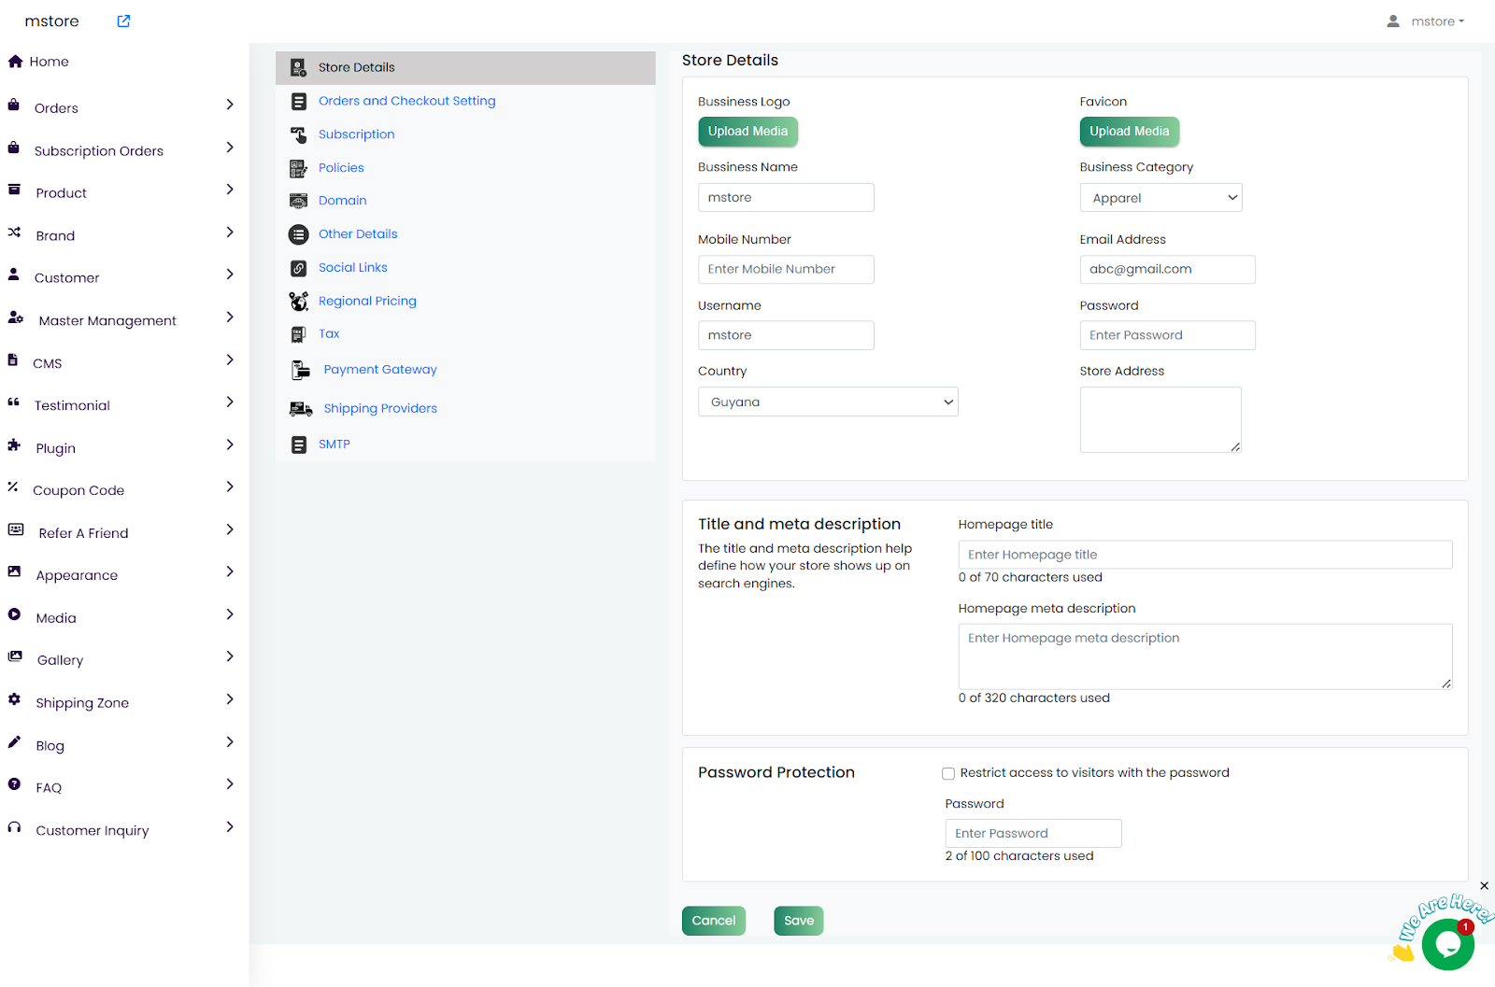
Task: Open the live chat bubble widget
Action: click(1446, 944)
